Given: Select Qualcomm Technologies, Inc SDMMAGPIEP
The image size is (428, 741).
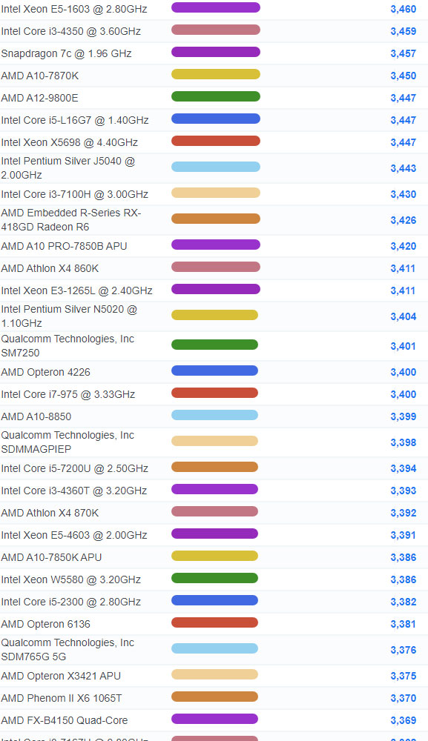Looking at the screenshot, I should [x=68, y=442].
